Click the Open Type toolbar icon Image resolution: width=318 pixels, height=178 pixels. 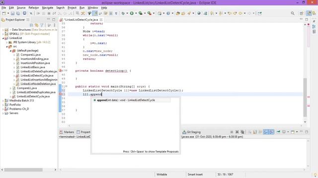click(x=178, y=13)
